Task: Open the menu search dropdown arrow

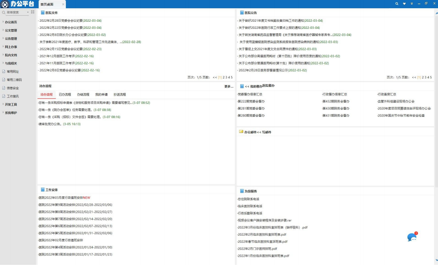Action: point(27,12)
